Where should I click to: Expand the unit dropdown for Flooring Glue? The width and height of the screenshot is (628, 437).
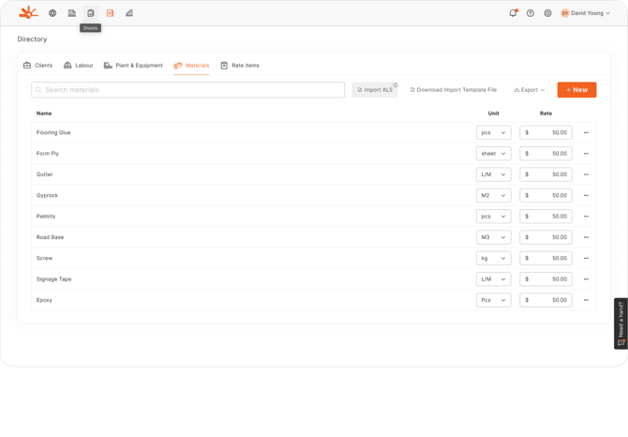[493, 133]
